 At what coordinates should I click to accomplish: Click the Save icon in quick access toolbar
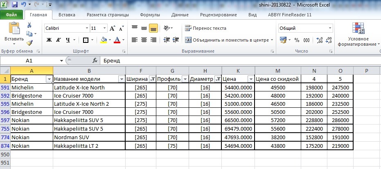[15, 4]
